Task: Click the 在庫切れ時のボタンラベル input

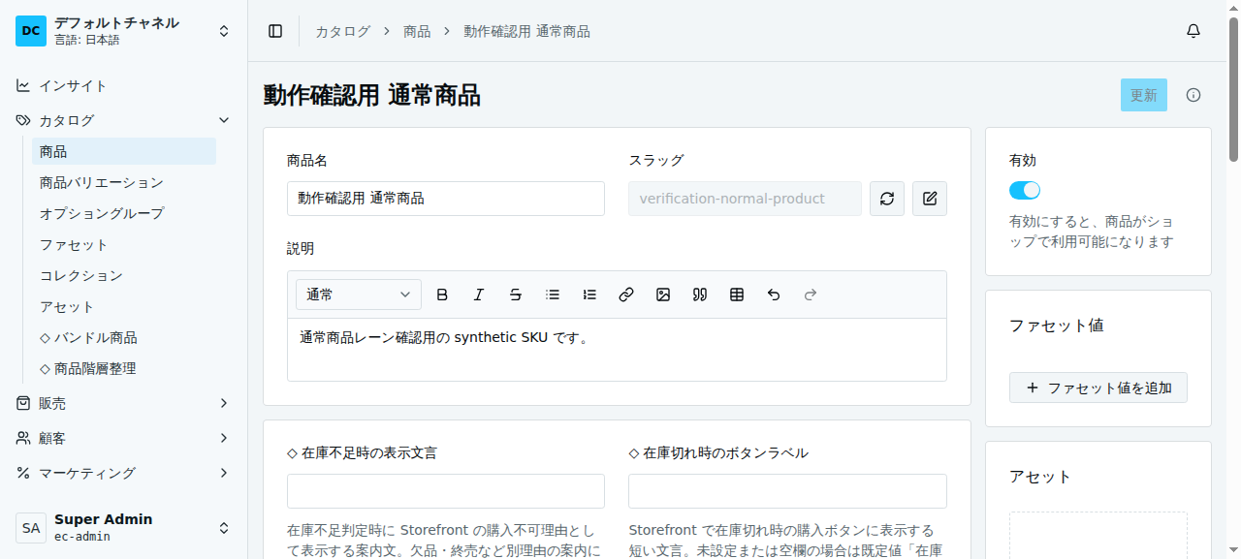Action: pyautogui.click(x=787, y=491)
